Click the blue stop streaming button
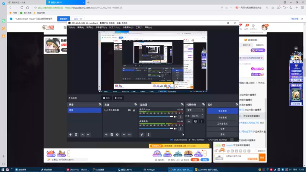Viewport: 306px width, 172px height. point(223,111)
